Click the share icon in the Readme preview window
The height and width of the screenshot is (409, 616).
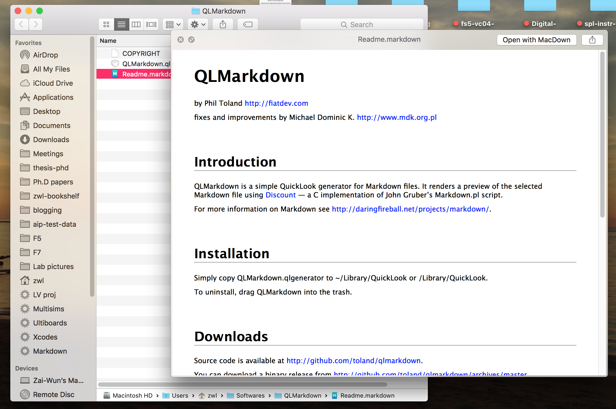pyautogui.click(x=592, y=40)
